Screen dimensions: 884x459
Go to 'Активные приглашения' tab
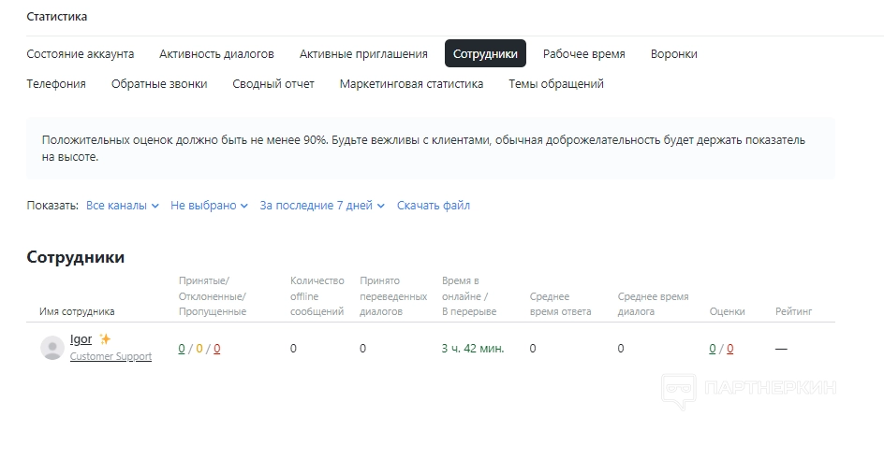click(363, 54)
